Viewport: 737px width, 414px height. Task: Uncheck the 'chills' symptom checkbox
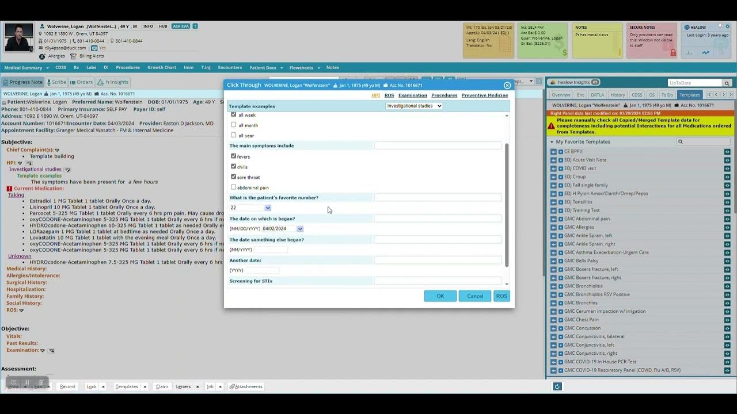(x=233, y=166)
